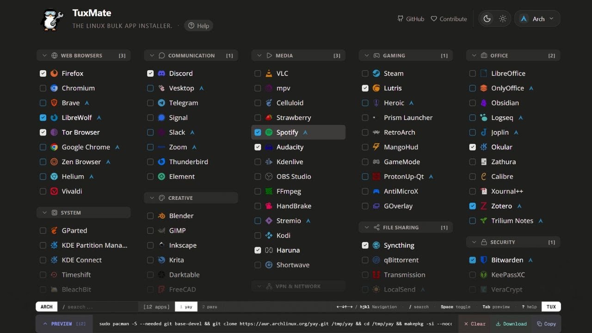Select the Prism Launcher row
This screenshot has width=592, height=333.
pyautogui.click(x=406, y=118)
